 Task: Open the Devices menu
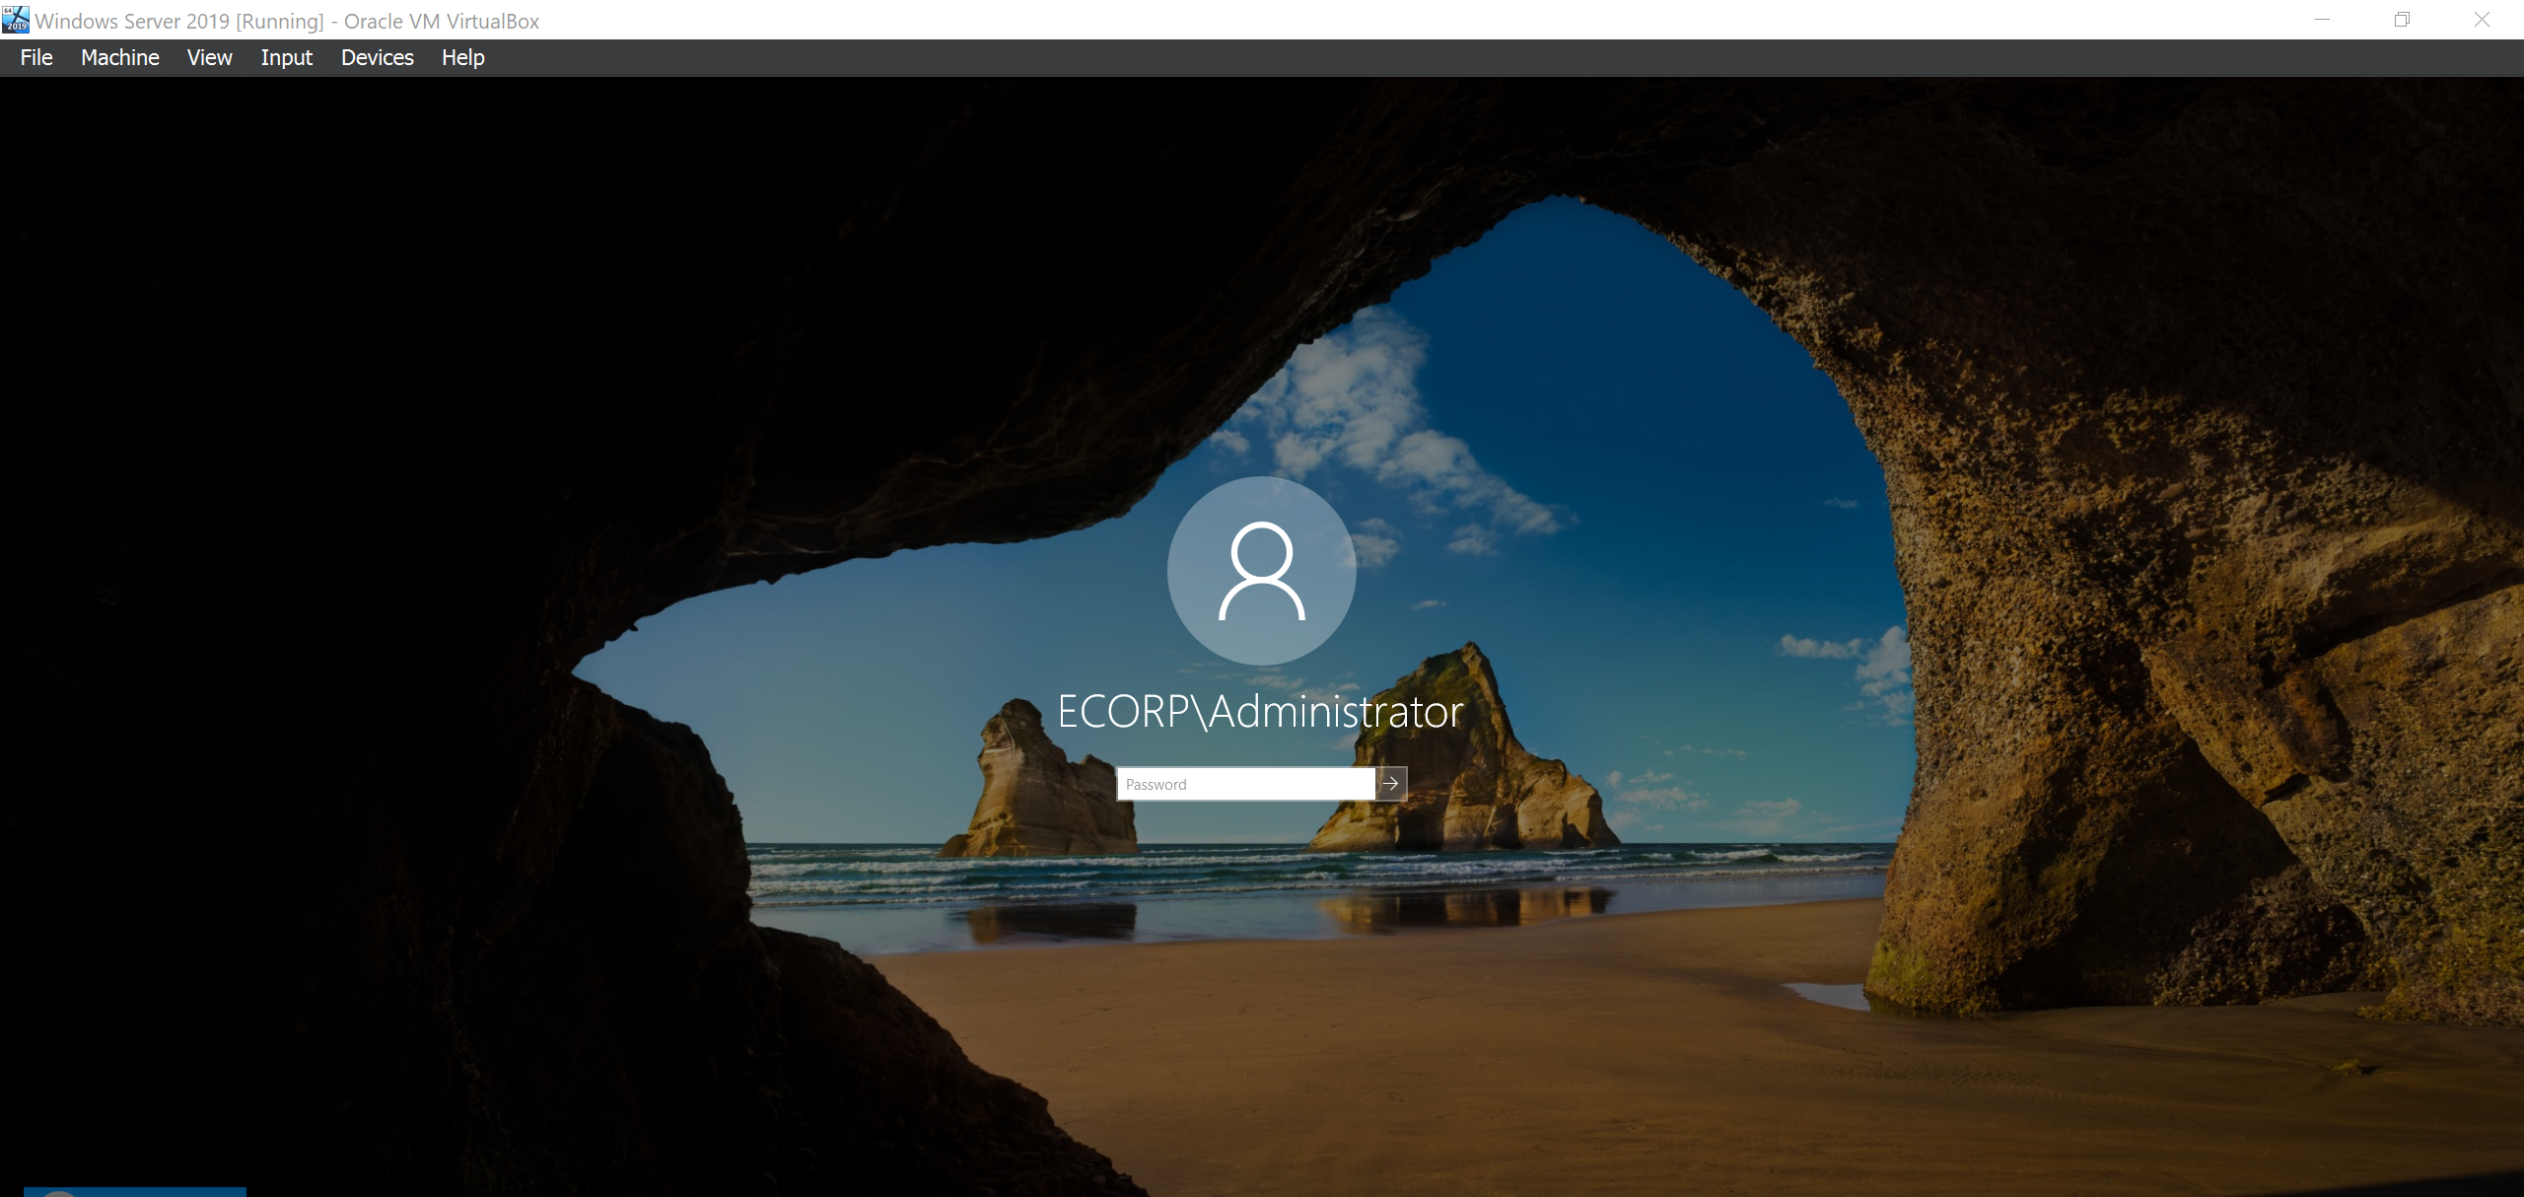pyautogui.click(x=378, y=57)
